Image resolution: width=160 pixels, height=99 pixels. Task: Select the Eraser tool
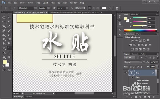click(x=4, y=39)
